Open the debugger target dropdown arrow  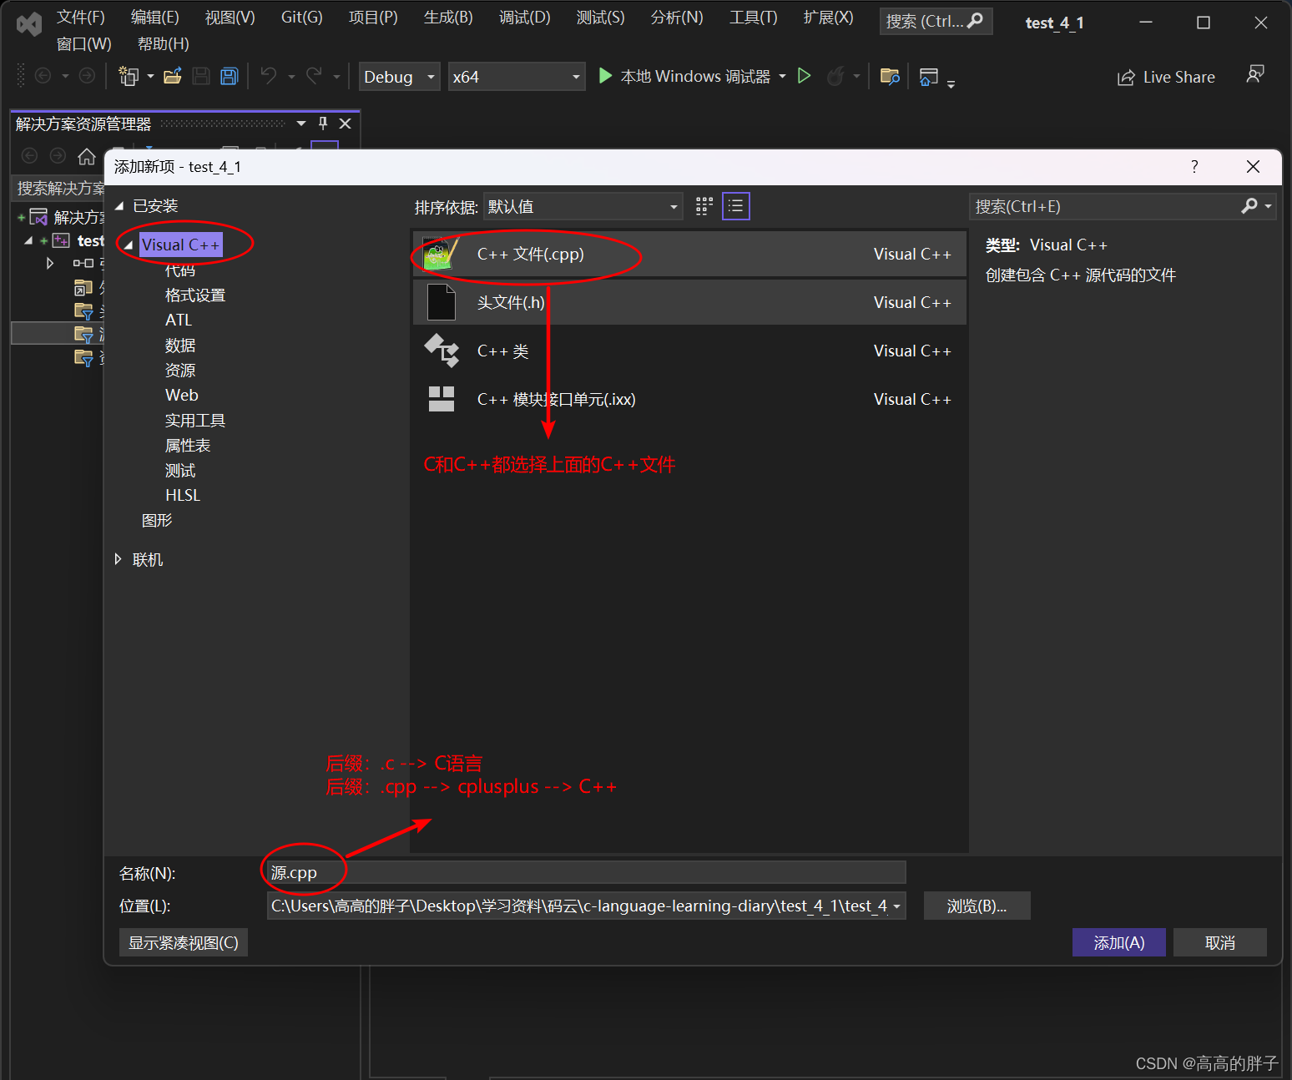pyautogui.click(x=782, y=76)
